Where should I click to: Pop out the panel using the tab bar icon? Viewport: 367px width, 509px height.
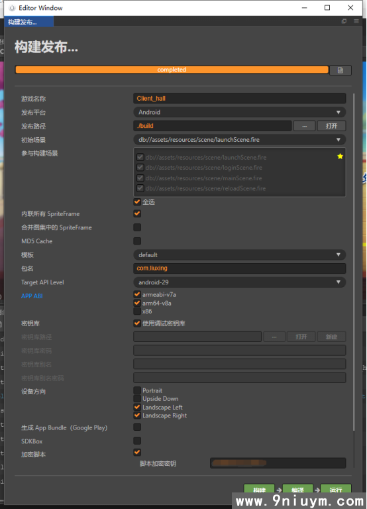344,21
